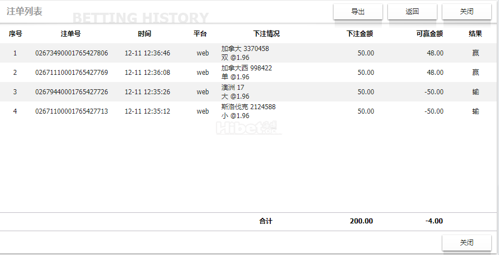The height and width of the screenshot is (255, 499).
Task: Close the list using top 关闭 button
Action: pos(466,12)
